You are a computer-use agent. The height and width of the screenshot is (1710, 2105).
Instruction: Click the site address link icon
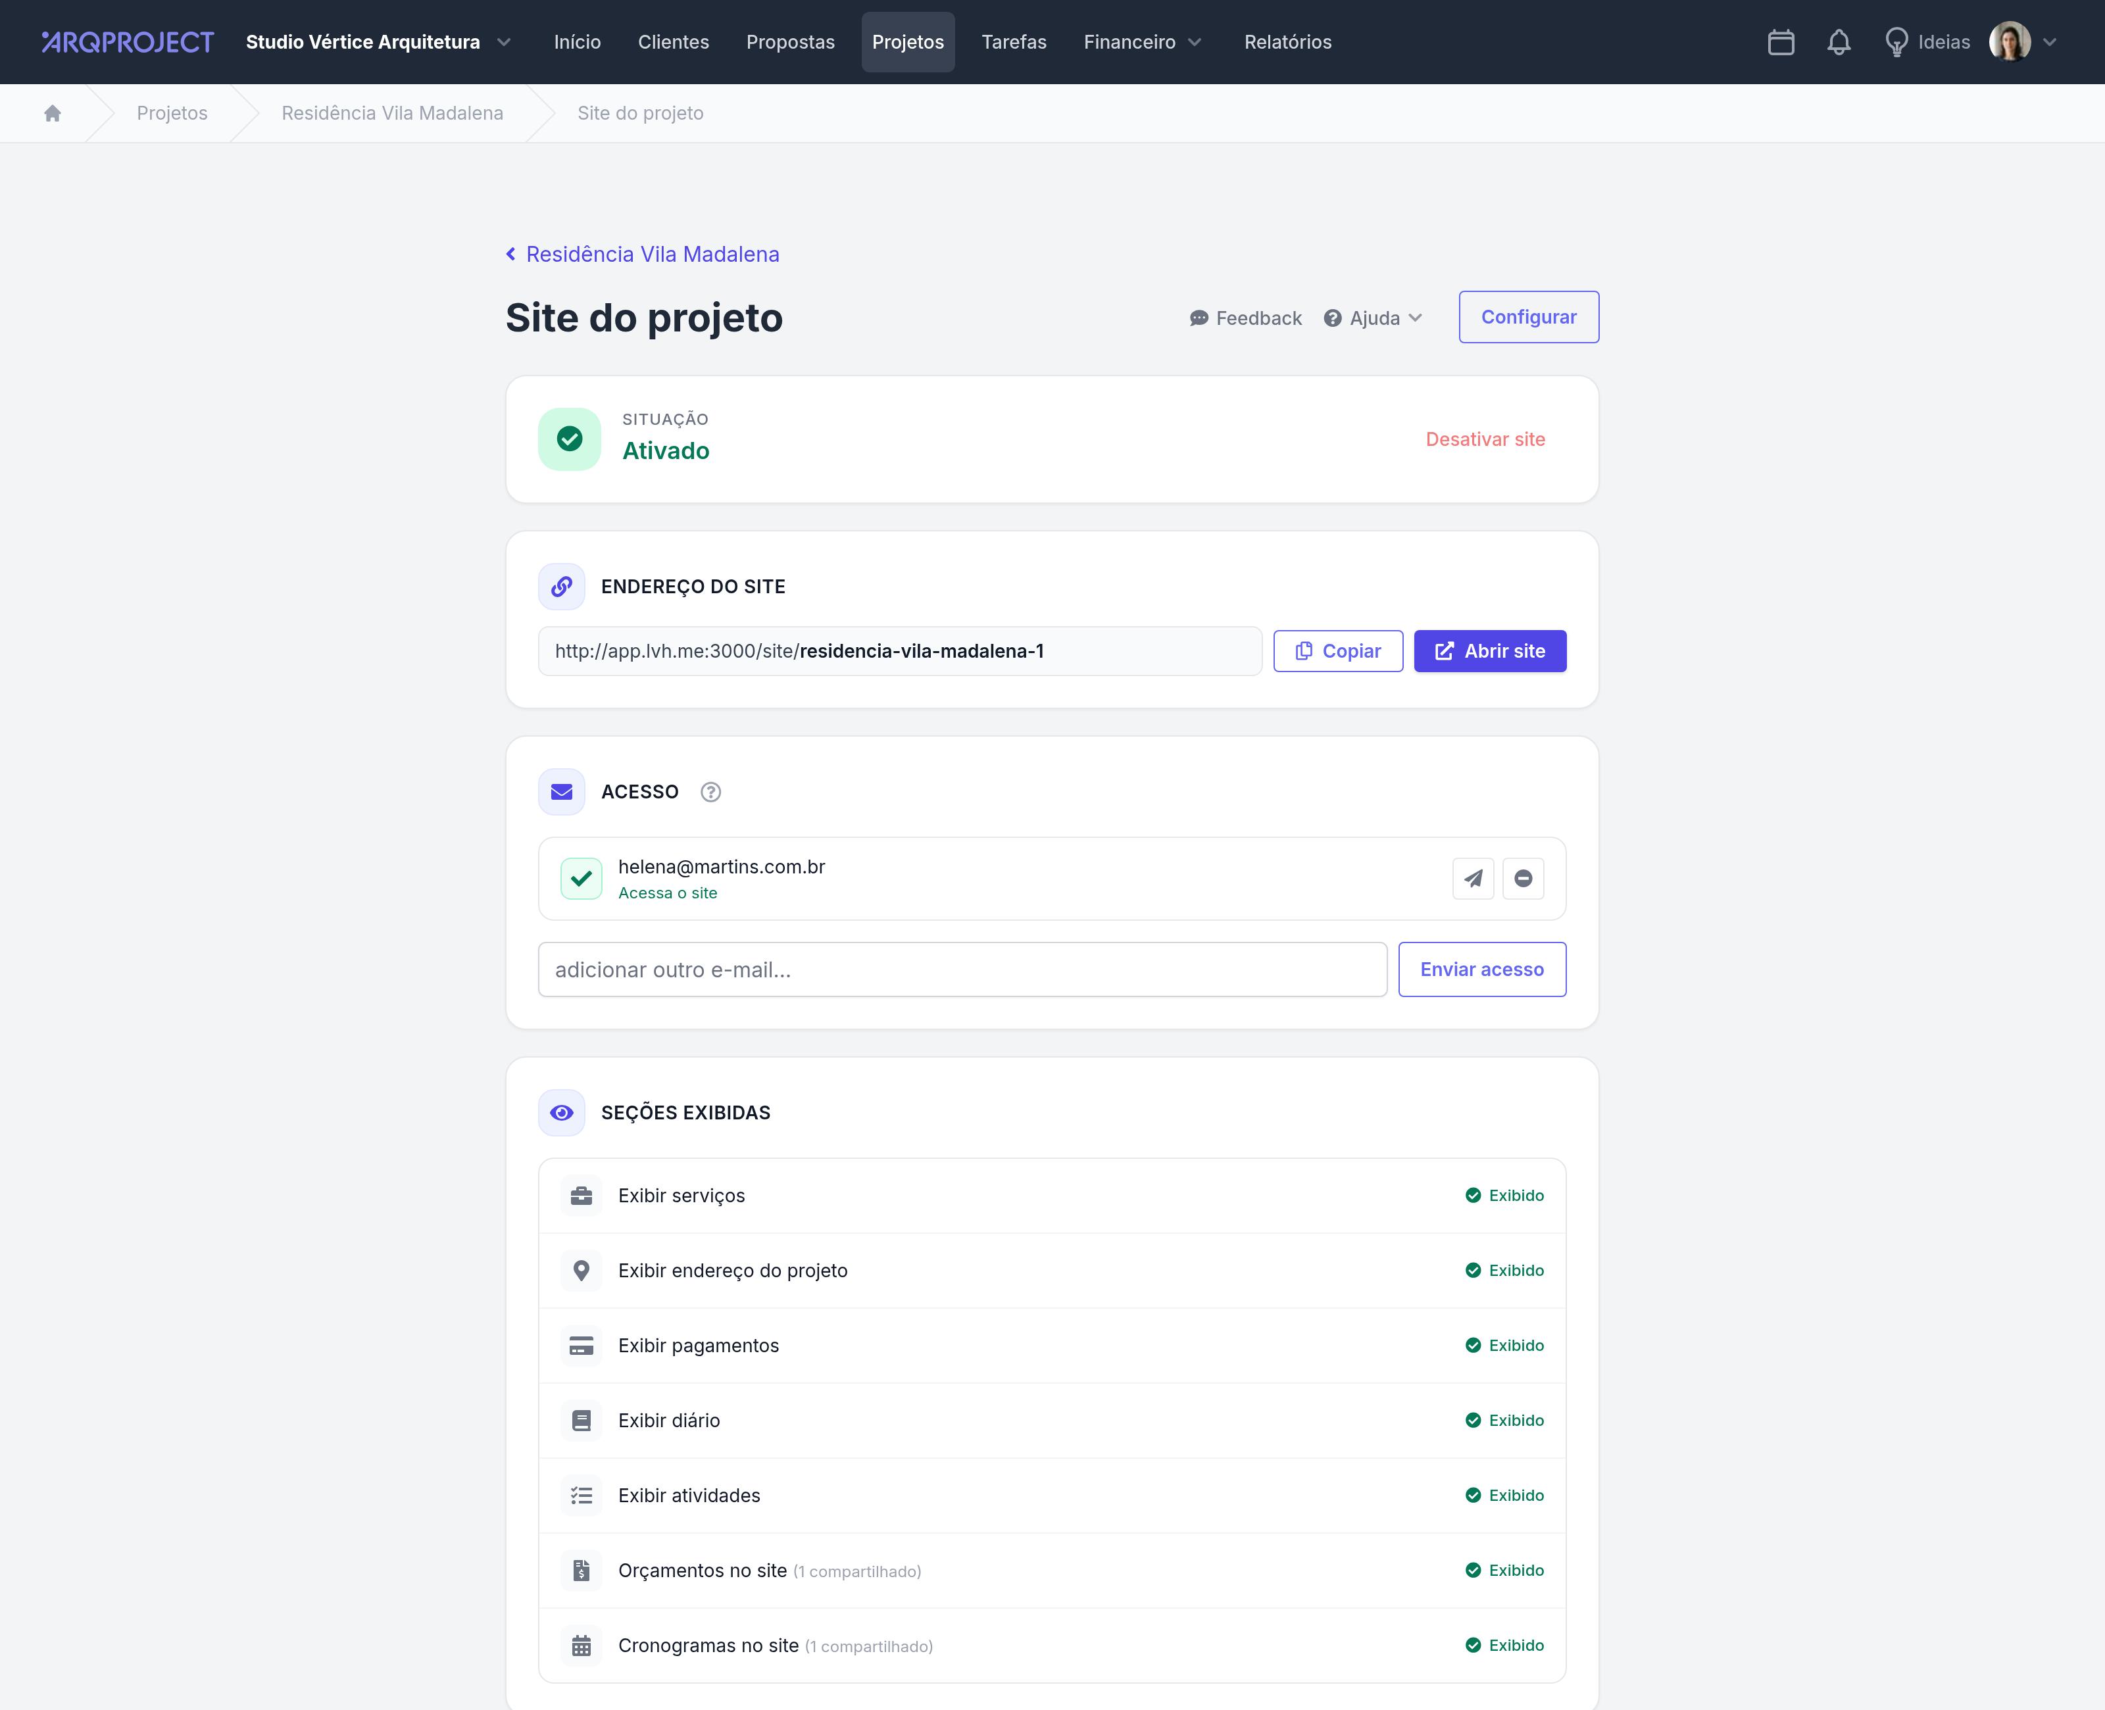tap(562, 587)
